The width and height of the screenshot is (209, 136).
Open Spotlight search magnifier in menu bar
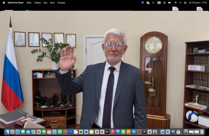pos(180,2)
